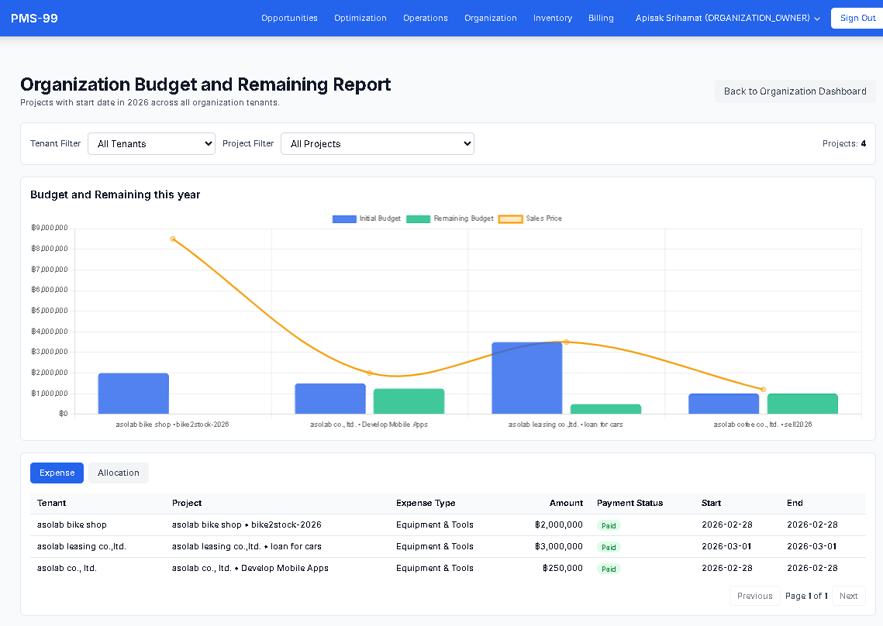Click the PMS-99 logo
The height and width of the screenshot is (626, 883).
tap(34, 17)
